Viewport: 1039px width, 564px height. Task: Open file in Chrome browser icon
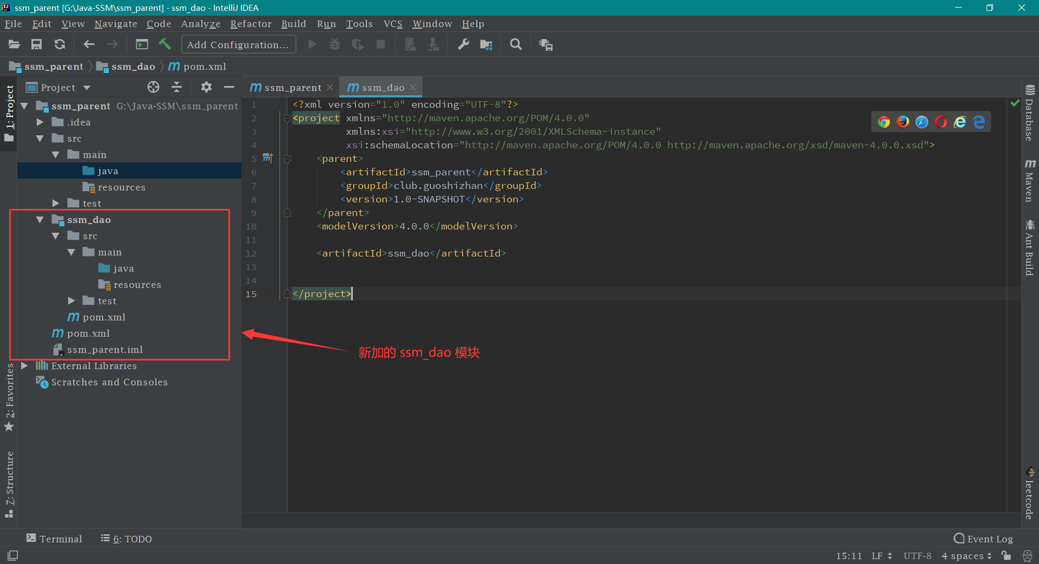tap(884, 122)
